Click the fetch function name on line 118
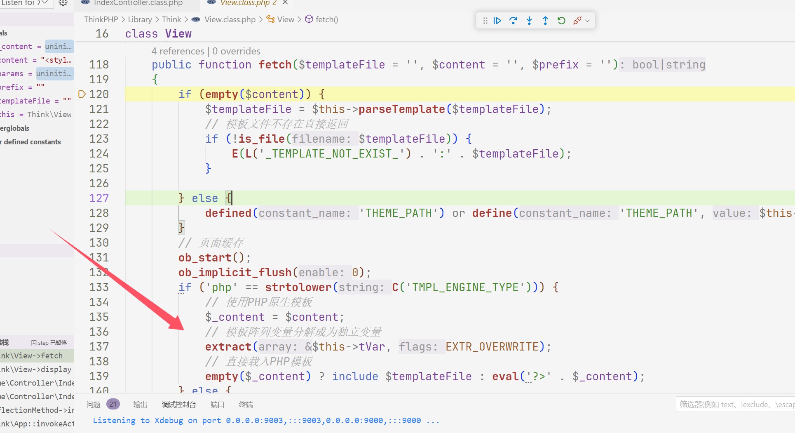This screenshot has height=433, width=795. [275, 65]
